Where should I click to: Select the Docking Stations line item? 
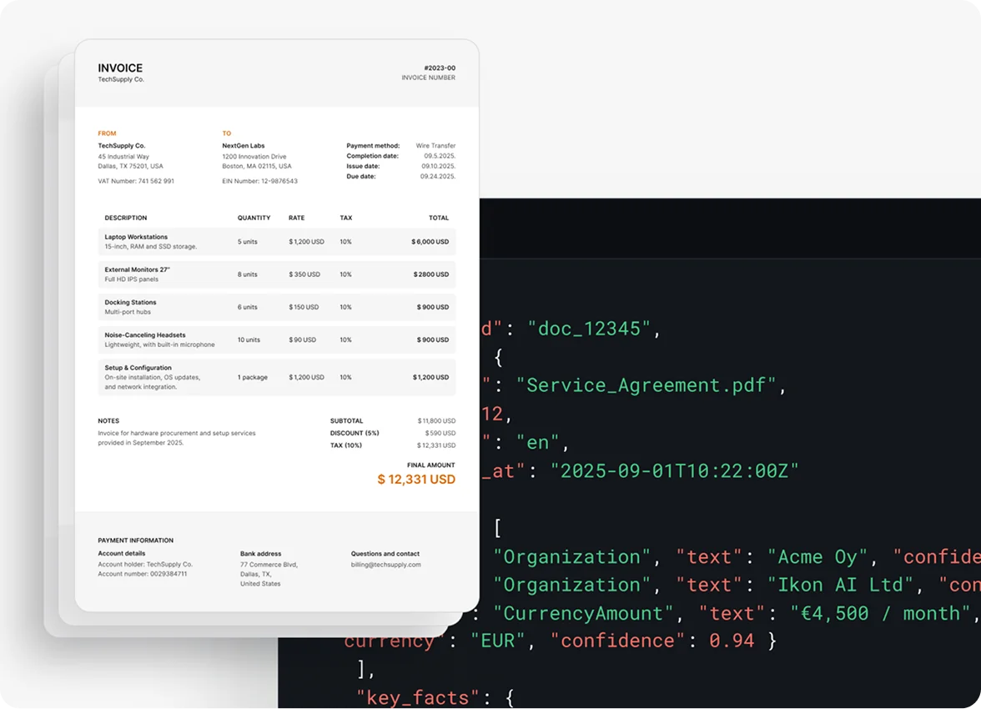[130, 302]
